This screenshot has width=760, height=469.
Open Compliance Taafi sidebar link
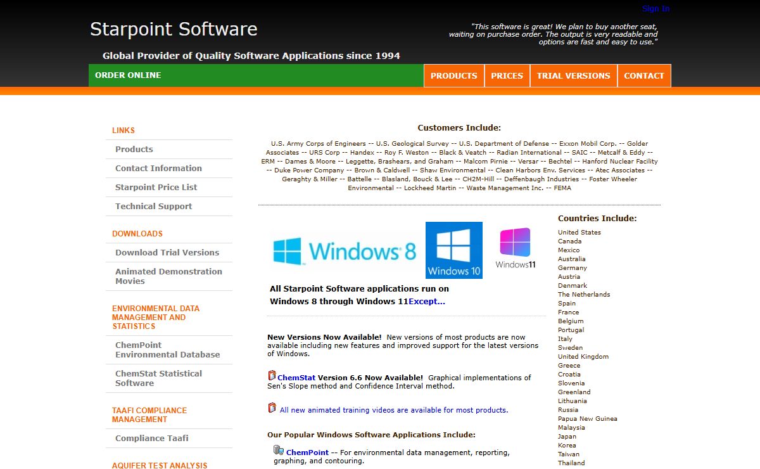coord(151,439)
